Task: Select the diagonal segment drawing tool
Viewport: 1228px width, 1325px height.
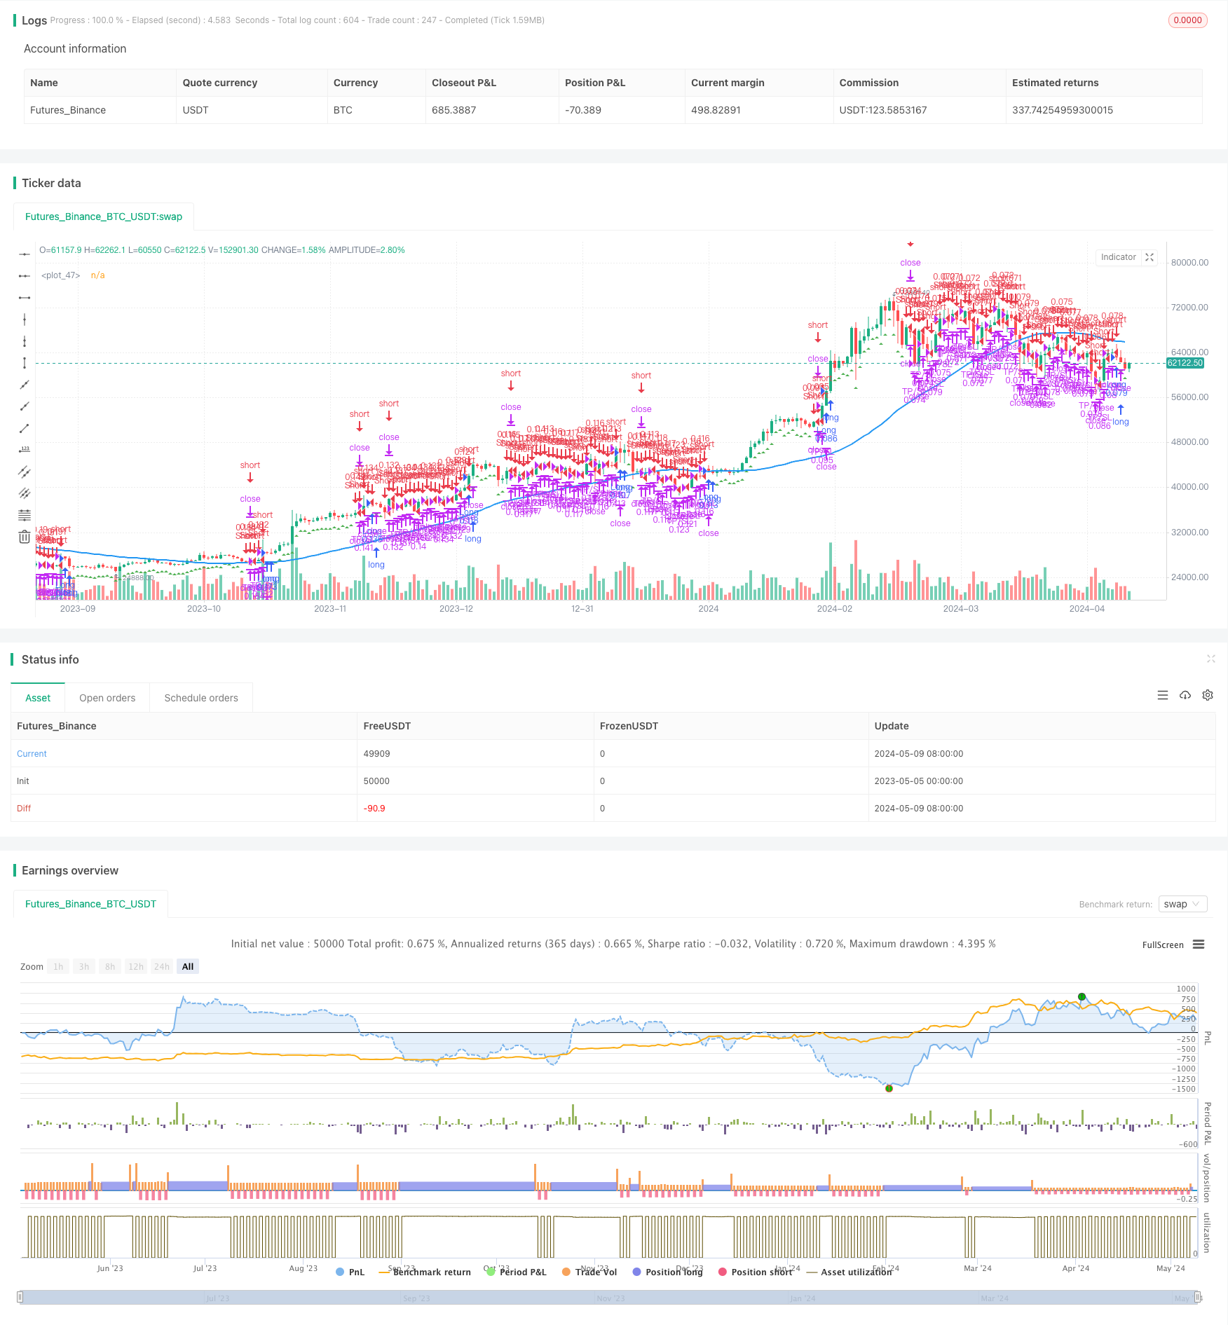Action: tap(25, 428)
